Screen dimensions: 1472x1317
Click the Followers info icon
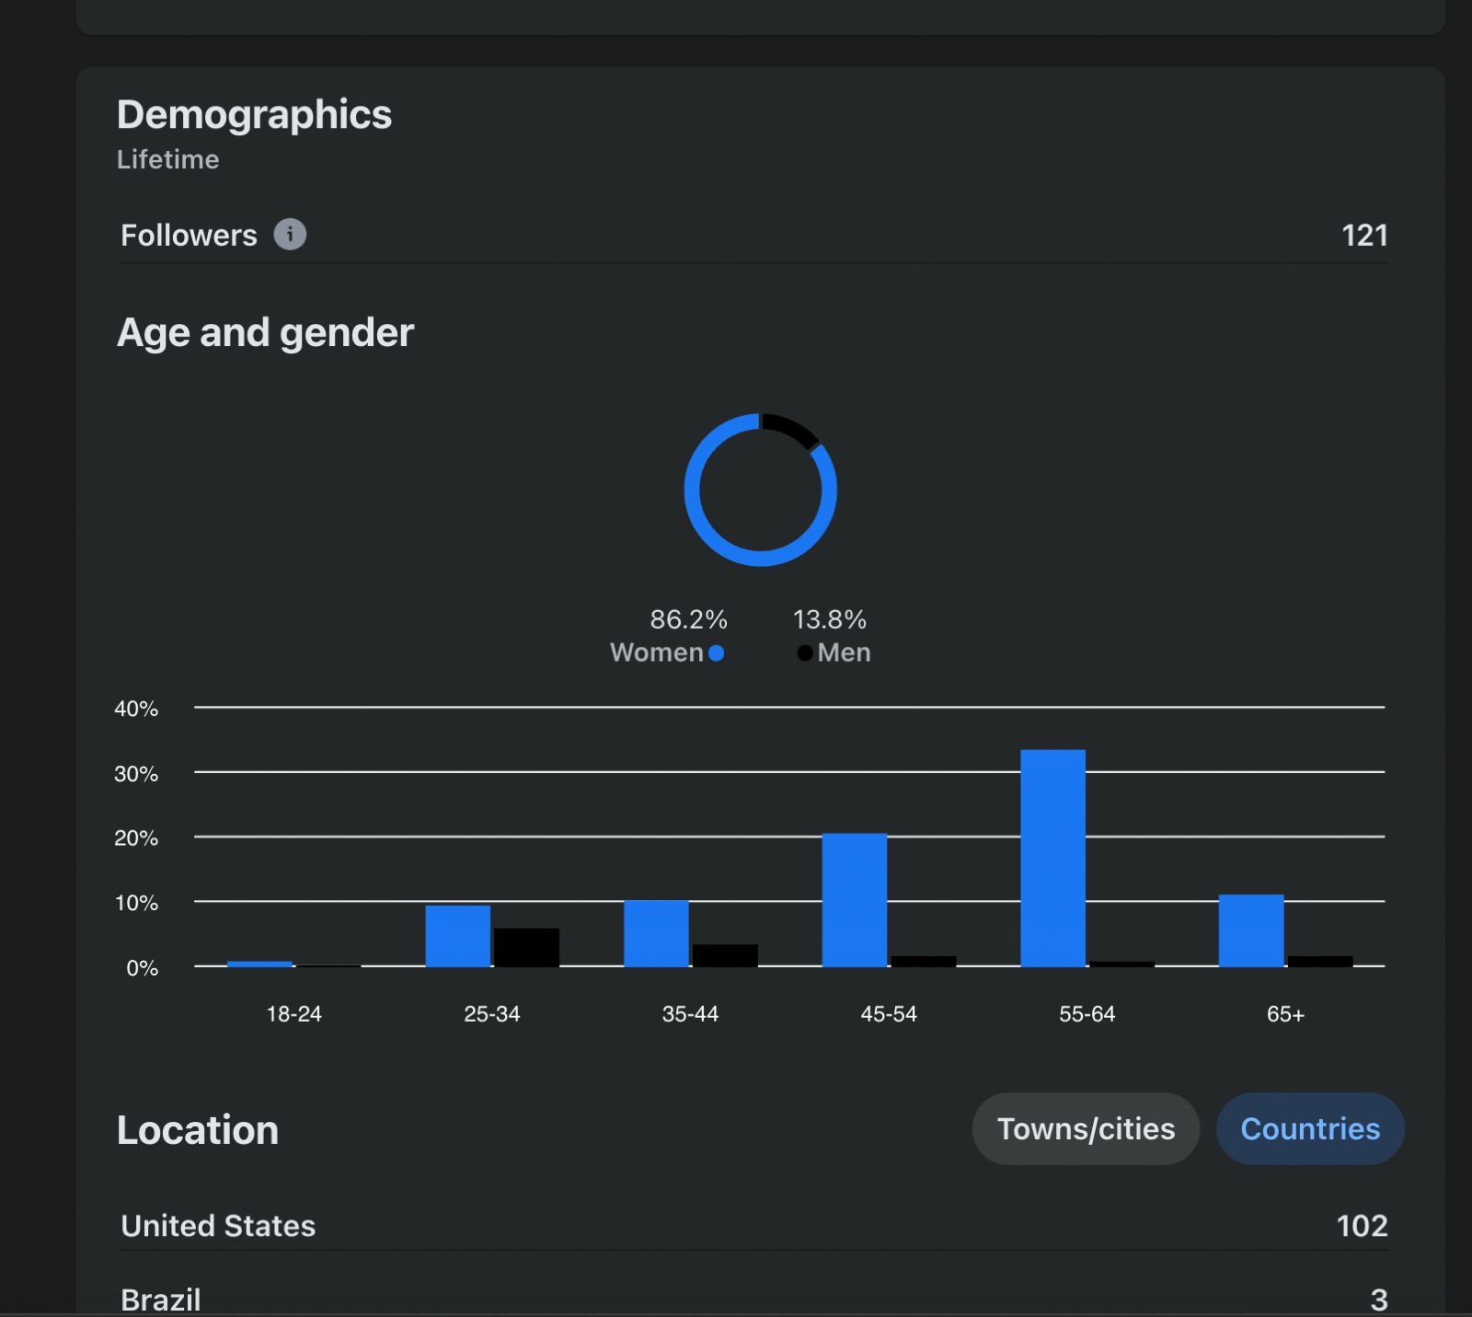click(290, 235)
